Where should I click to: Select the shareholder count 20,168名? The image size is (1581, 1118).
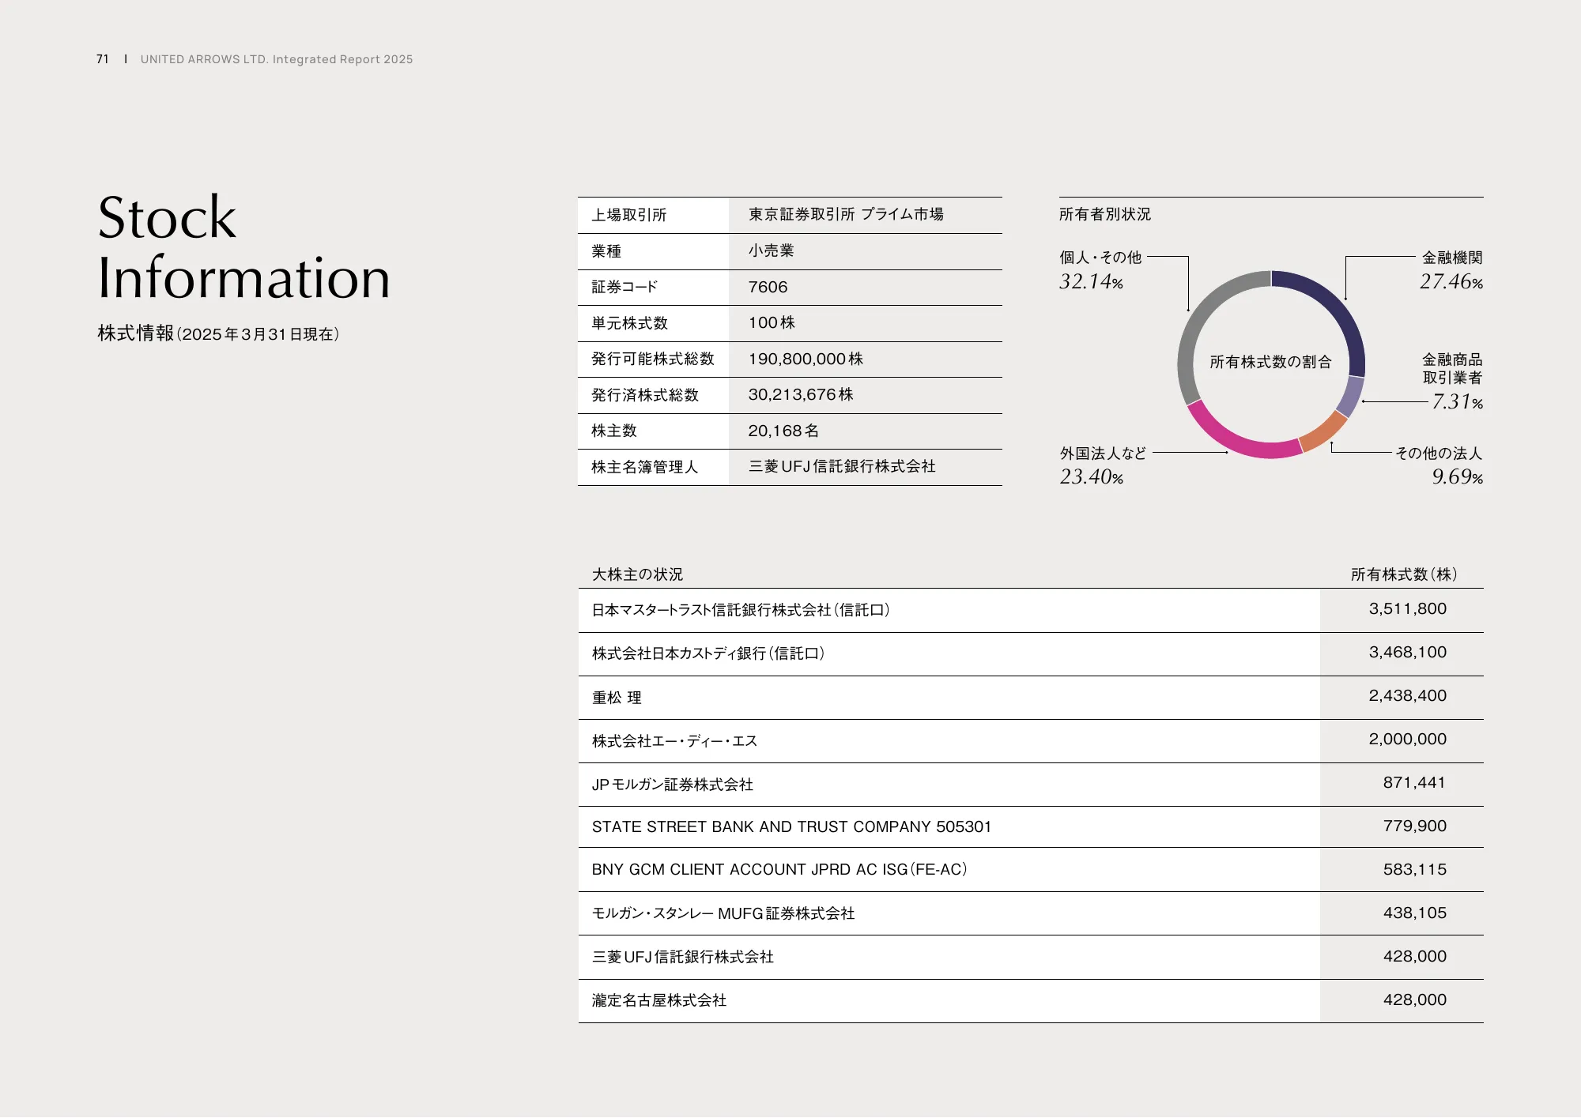(784, 431)
